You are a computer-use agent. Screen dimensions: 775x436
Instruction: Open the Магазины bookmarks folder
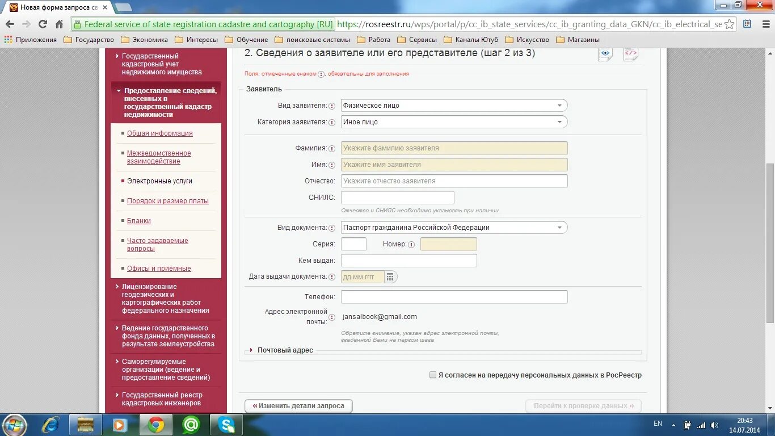578,40
